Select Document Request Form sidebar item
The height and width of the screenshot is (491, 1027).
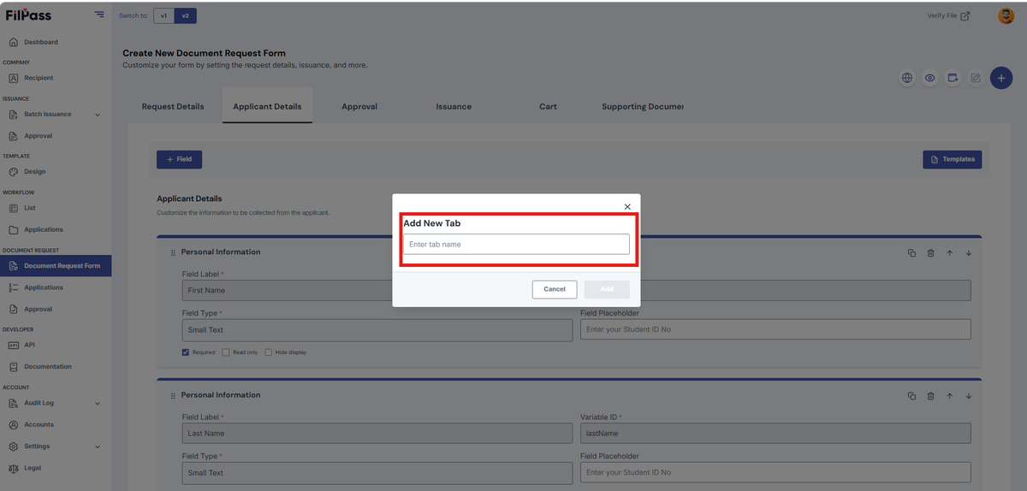click(x=56, y=266)
